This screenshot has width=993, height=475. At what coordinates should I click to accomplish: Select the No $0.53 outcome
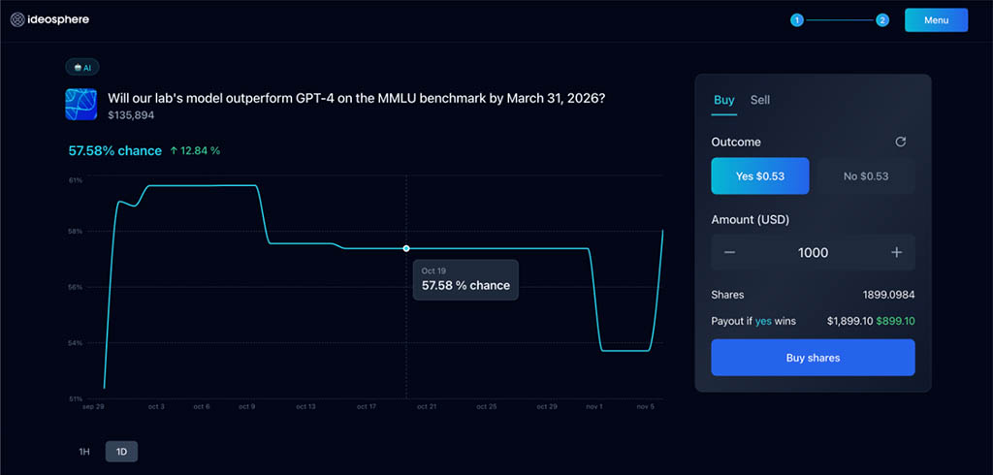click(x=866, y=176)
